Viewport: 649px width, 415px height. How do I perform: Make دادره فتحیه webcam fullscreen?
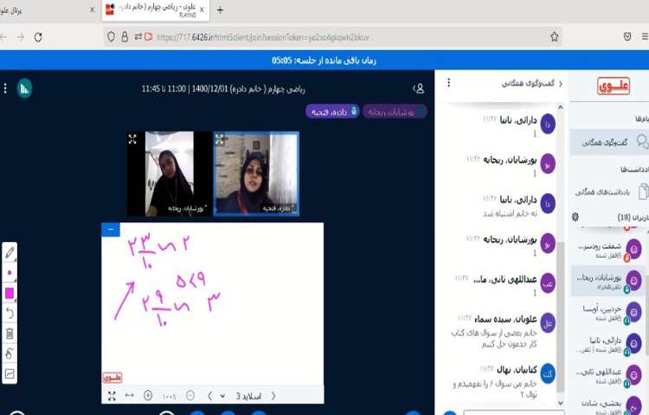tap(220, 139)
